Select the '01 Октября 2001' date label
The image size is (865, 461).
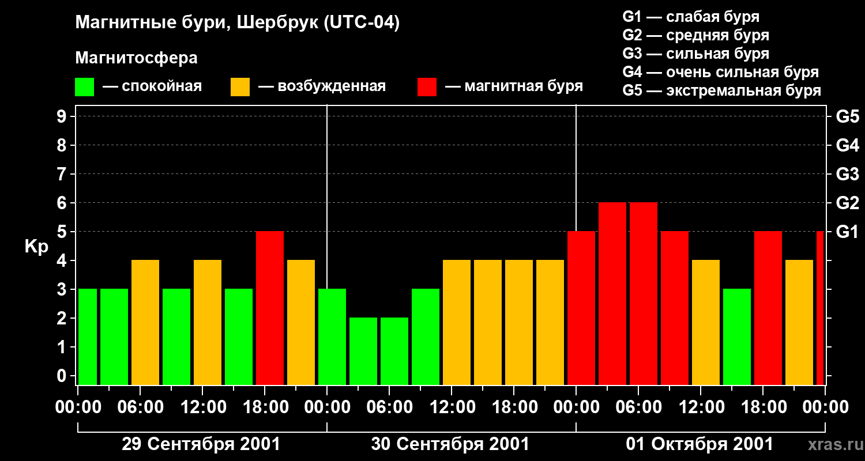pyautogui.click(x=699, y=444)
